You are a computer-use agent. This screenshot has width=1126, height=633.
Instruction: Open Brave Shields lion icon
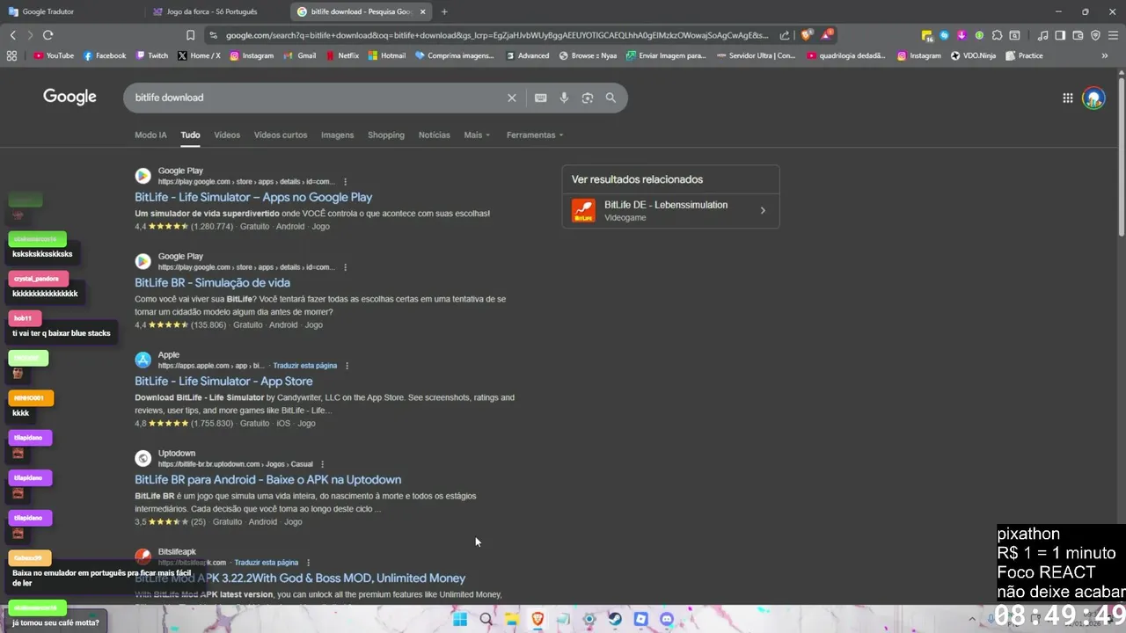pos(806,35)
